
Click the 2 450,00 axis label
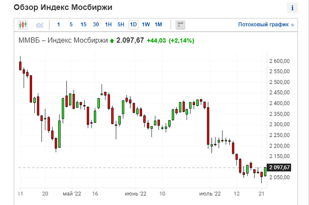point(279,93)
